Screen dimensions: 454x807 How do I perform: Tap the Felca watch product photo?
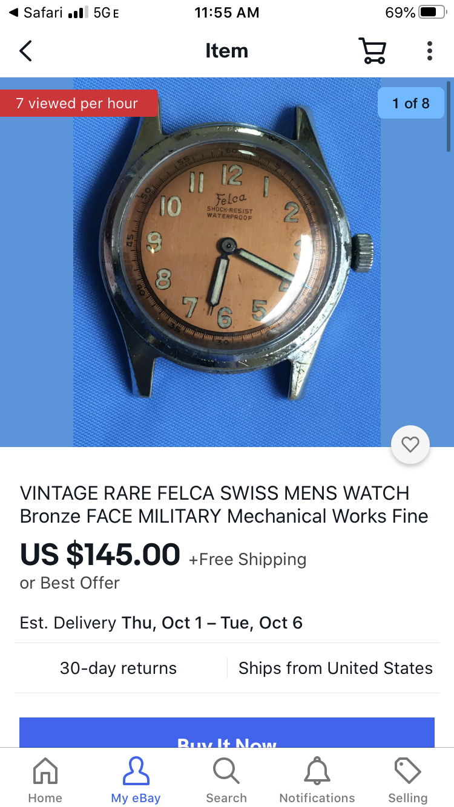click(x=227, y=262)
